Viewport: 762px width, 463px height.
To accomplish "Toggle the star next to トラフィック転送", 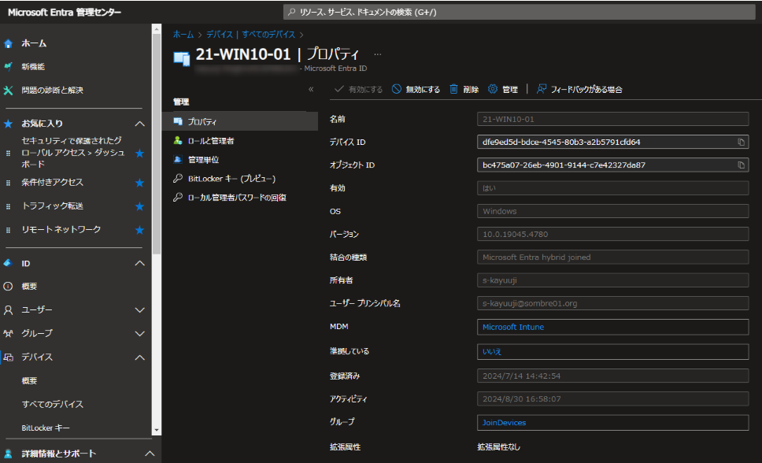I will point(139,206).
